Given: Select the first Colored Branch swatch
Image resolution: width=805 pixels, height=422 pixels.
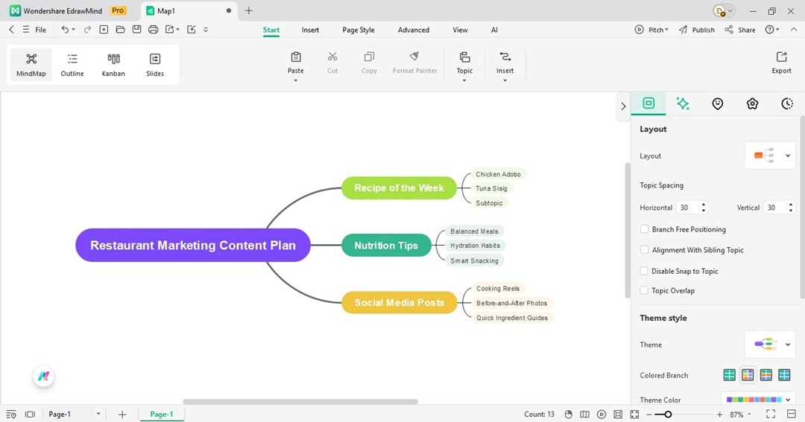Looking at the screenshot, I should click(729, 375).
